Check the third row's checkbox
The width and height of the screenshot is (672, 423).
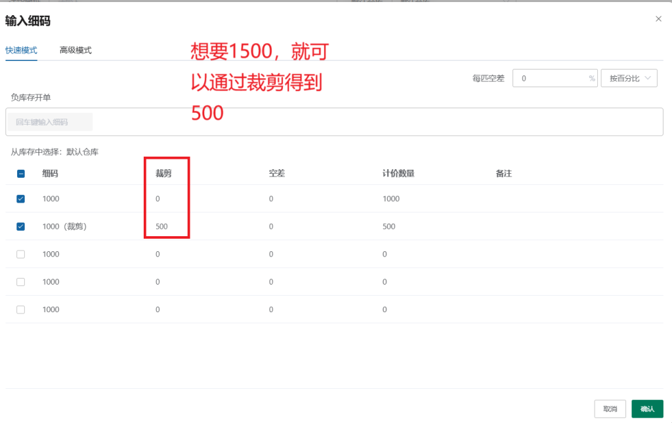20,254
